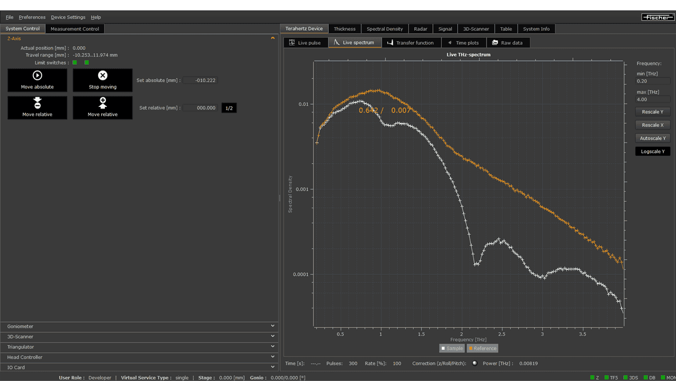Image resolution: width=676 pixels, height=381 pixels.
Task: Click the Autoscale Y button
Action: pos(653,138)
